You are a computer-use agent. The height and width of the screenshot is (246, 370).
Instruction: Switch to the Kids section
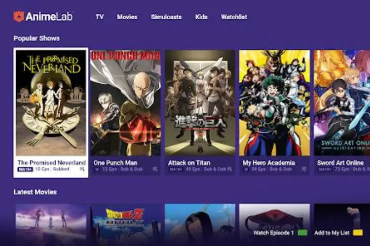point(201,17)
